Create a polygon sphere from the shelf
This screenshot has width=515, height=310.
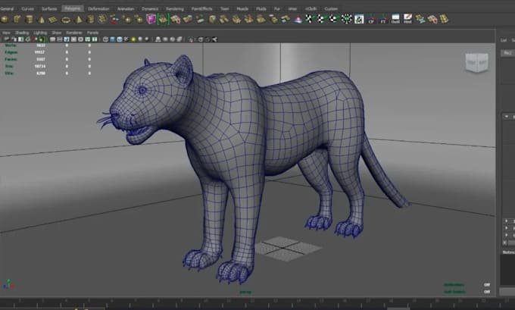point(5,19)
